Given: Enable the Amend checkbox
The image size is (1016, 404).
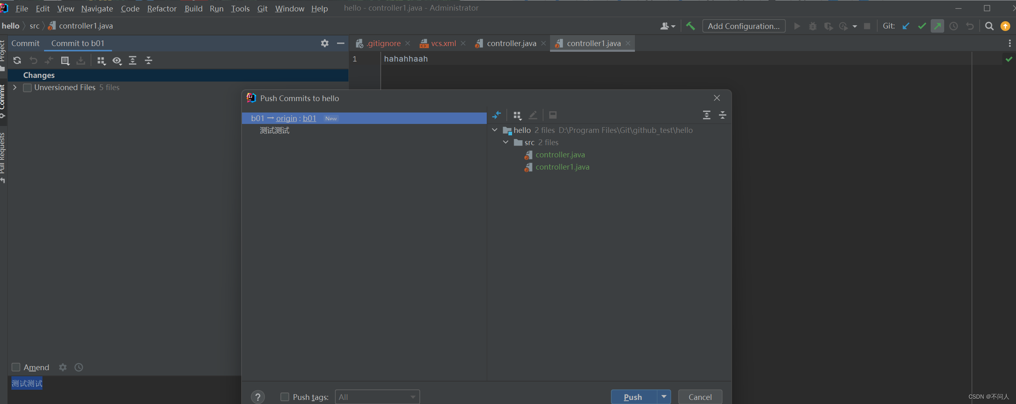Looking at the screenshot, I should tap(16, 367).
